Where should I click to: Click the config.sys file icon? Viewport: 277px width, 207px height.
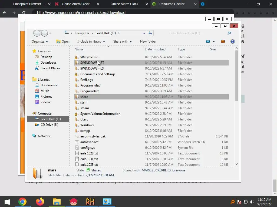click(x=77, y=147)
